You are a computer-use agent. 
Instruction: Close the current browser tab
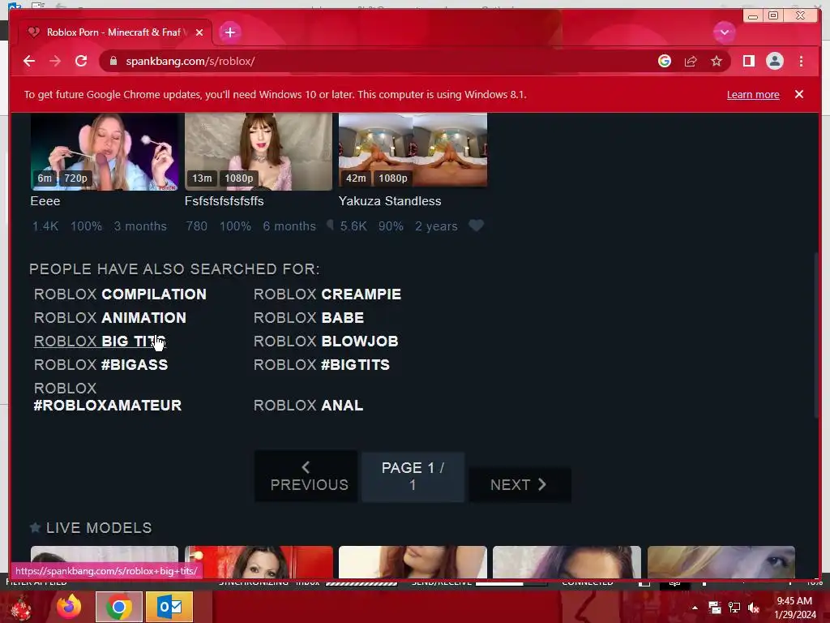tap(199, 32)
